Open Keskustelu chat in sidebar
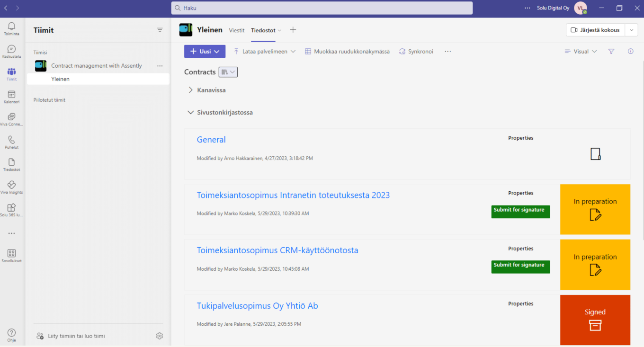Viewport: 644px width, 347px height. 11,51
